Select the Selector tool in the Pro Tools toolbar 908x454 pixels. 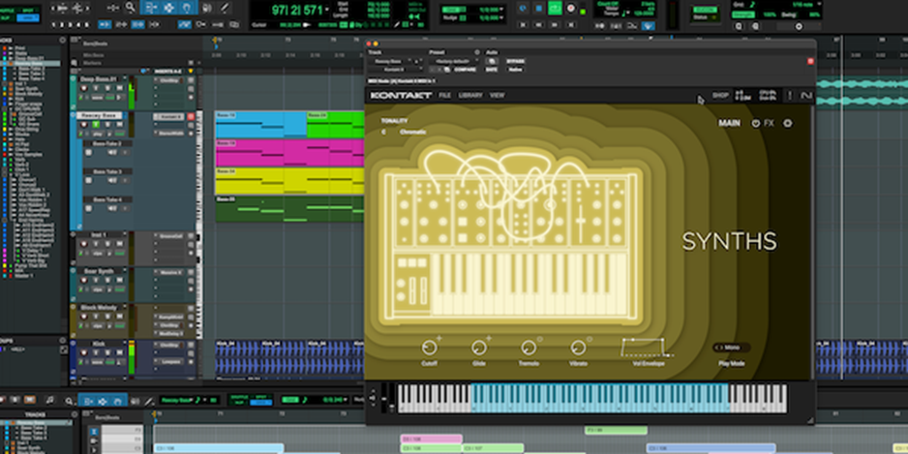click(x=169, y=8)
